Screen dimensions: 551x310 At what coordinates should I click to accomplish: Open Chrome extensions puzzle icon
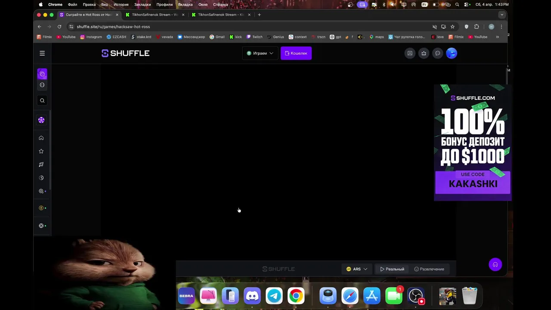(x=477, y=27)
